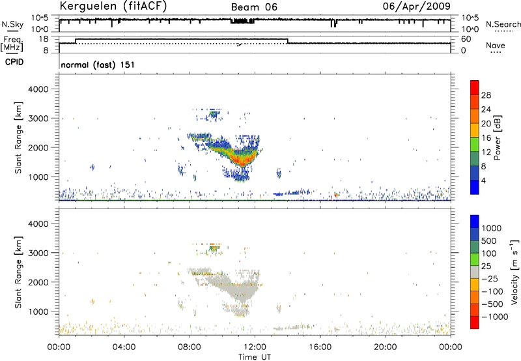521x361 pixels.
Task: Click the red swatch on Power colorbar
Action: [475, 87]
